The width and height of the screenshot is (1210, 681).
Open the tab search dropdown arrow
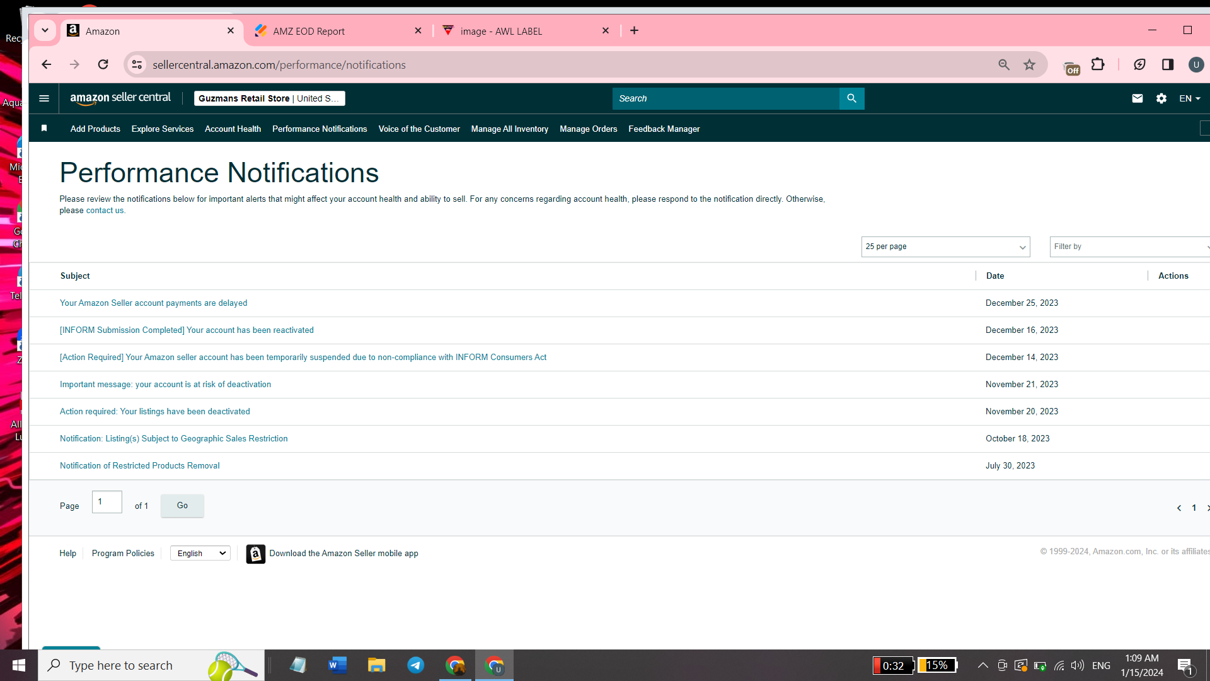(45, 30)
